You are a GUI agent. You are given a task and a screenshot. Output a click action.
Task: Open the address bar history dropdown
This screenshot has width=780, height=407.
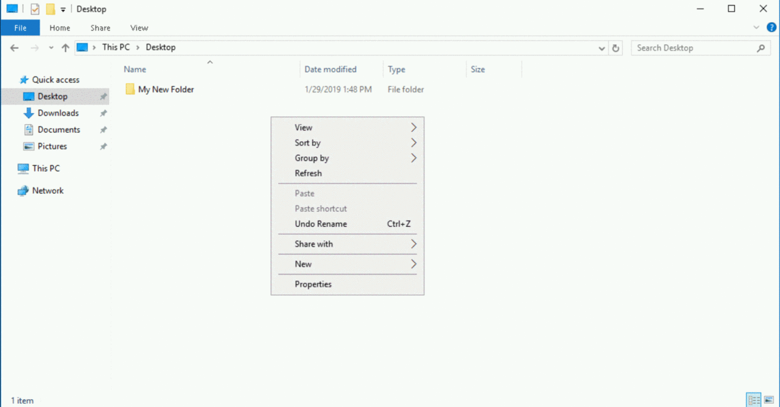(x=601, y=47)
